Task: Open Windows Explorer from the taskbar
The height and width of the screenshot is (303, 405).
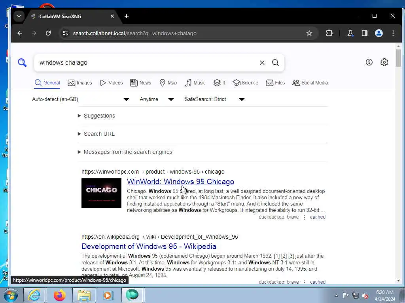Action: (84, 295)
